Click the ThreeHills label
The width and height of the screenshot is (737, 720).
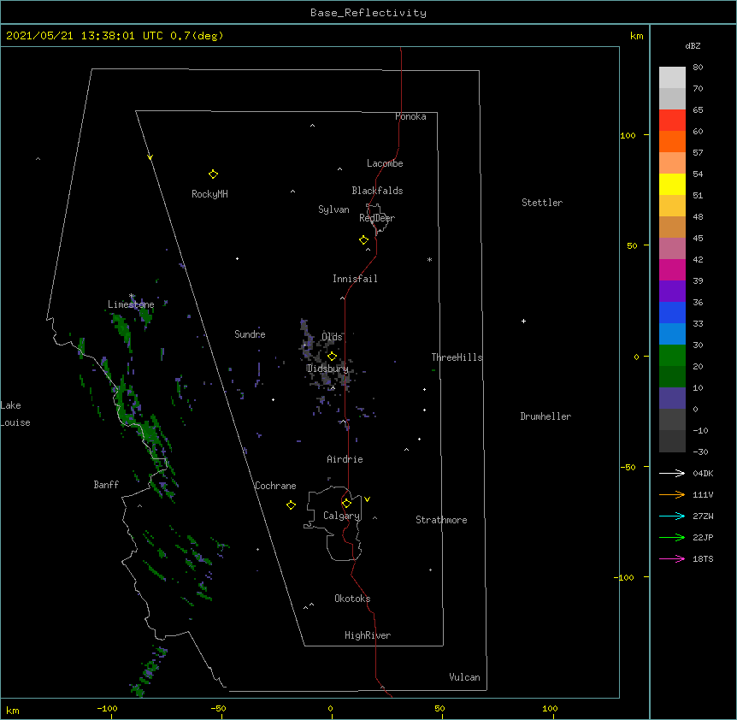pos(457,357)
